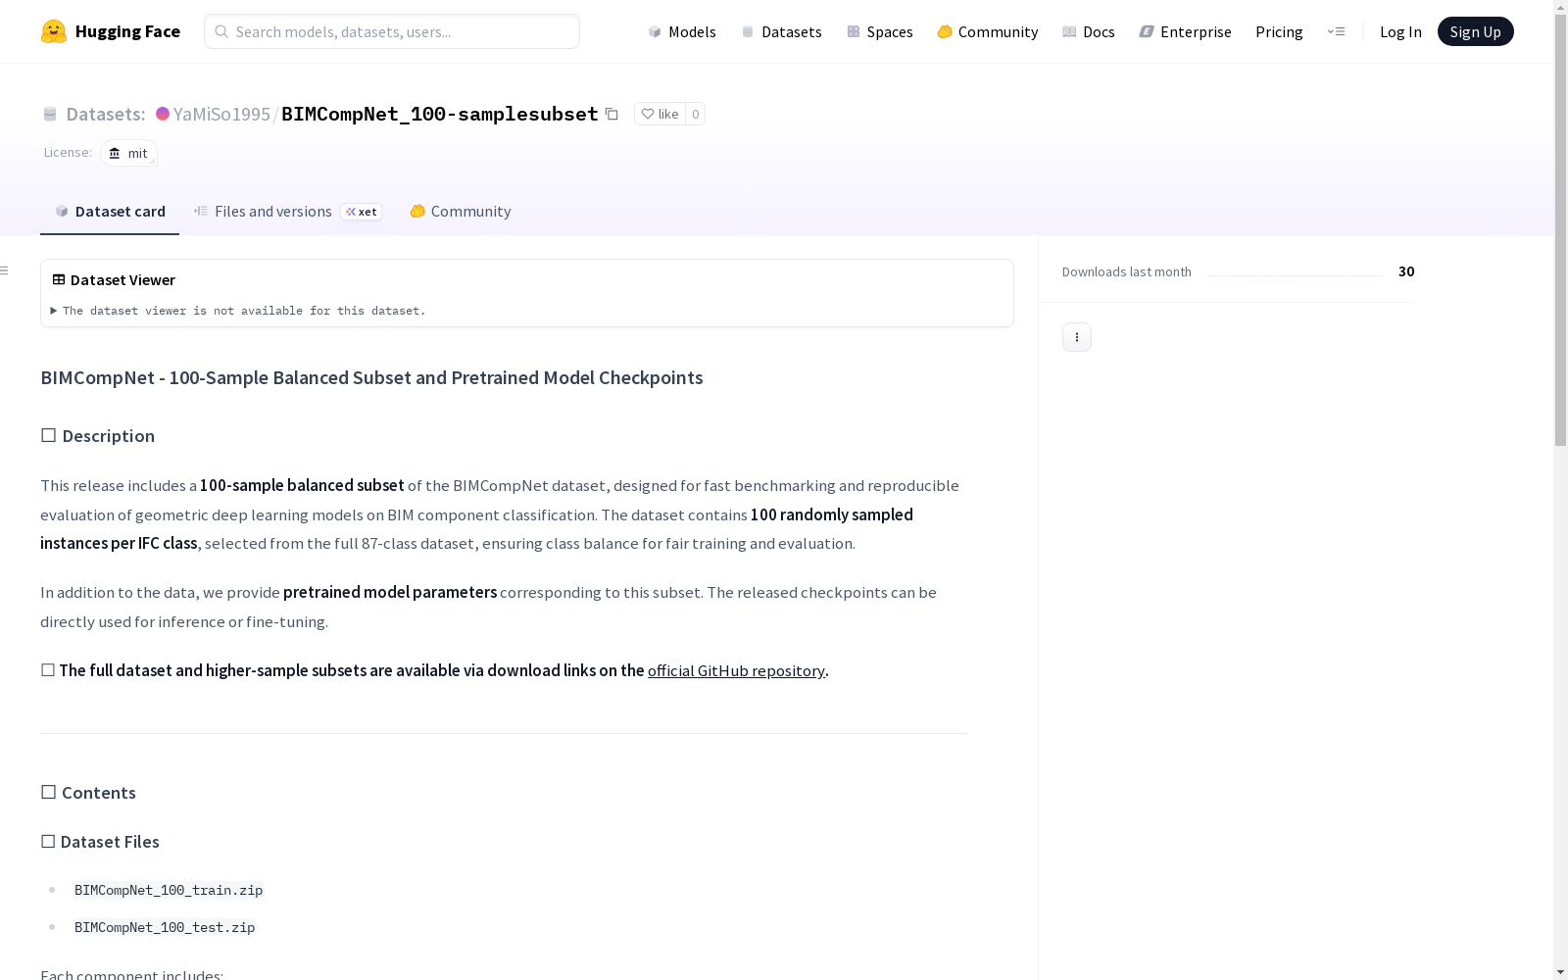Click the Sign Up button

[1475, 31]
